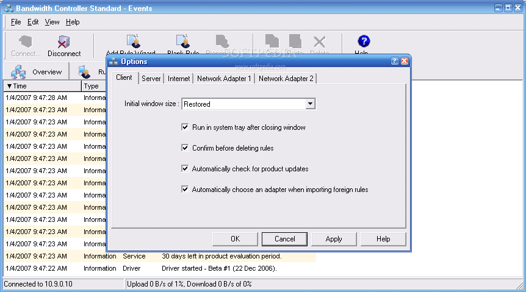Open the Overview view tab

coord(36,72)
